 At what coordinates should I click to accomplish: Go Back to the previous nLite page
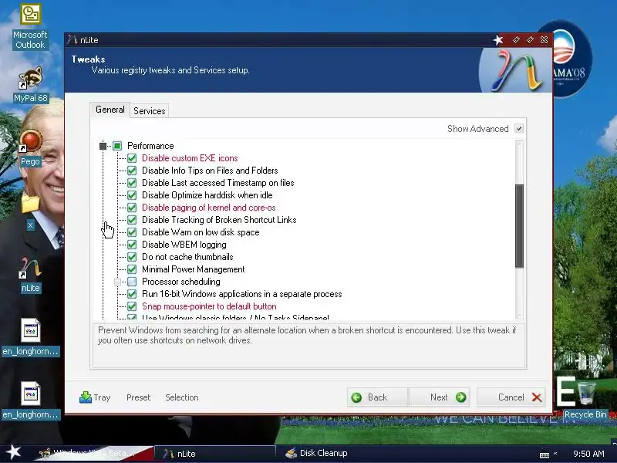[x=377, y=397]
